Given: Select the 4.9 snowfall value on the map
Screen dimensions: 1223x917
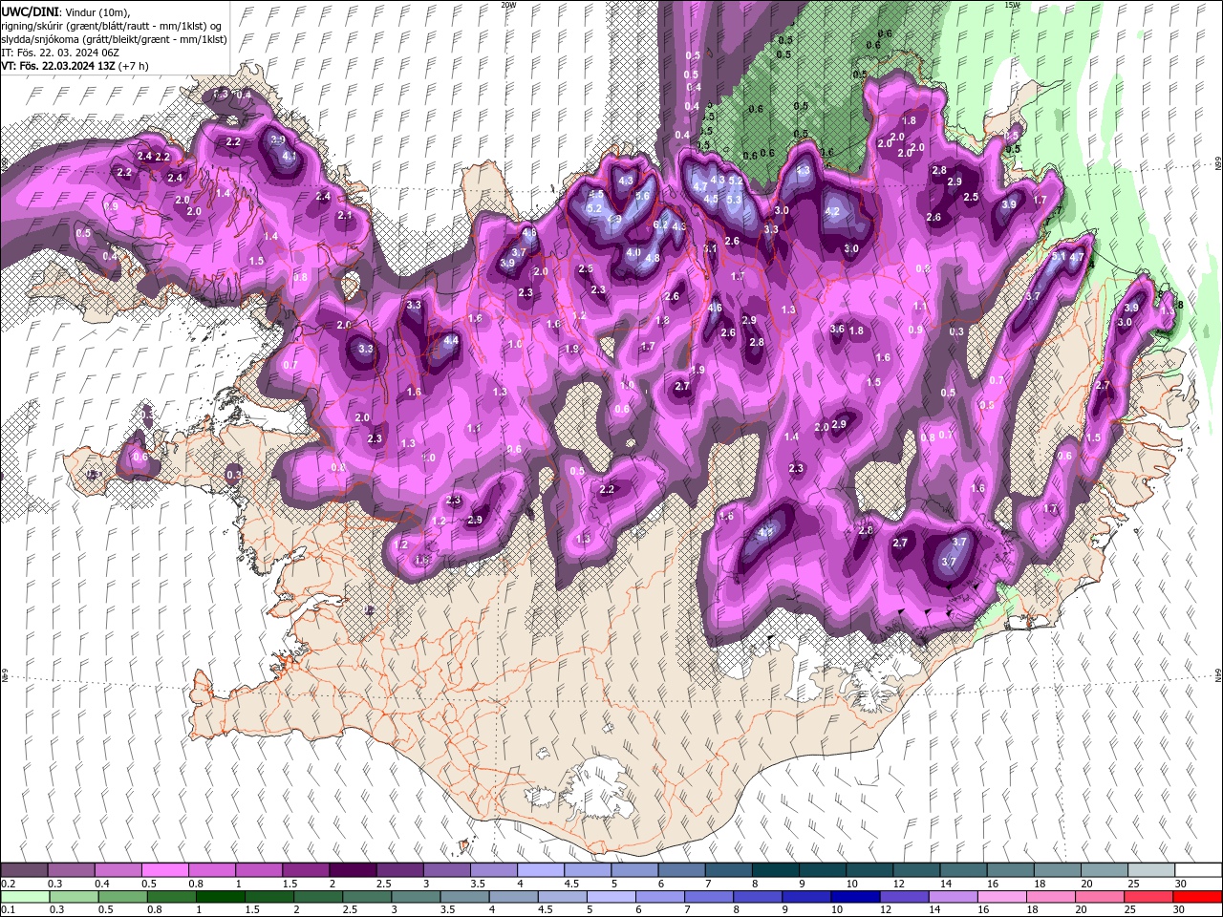Looking at the screenshot, I should 614,219.
